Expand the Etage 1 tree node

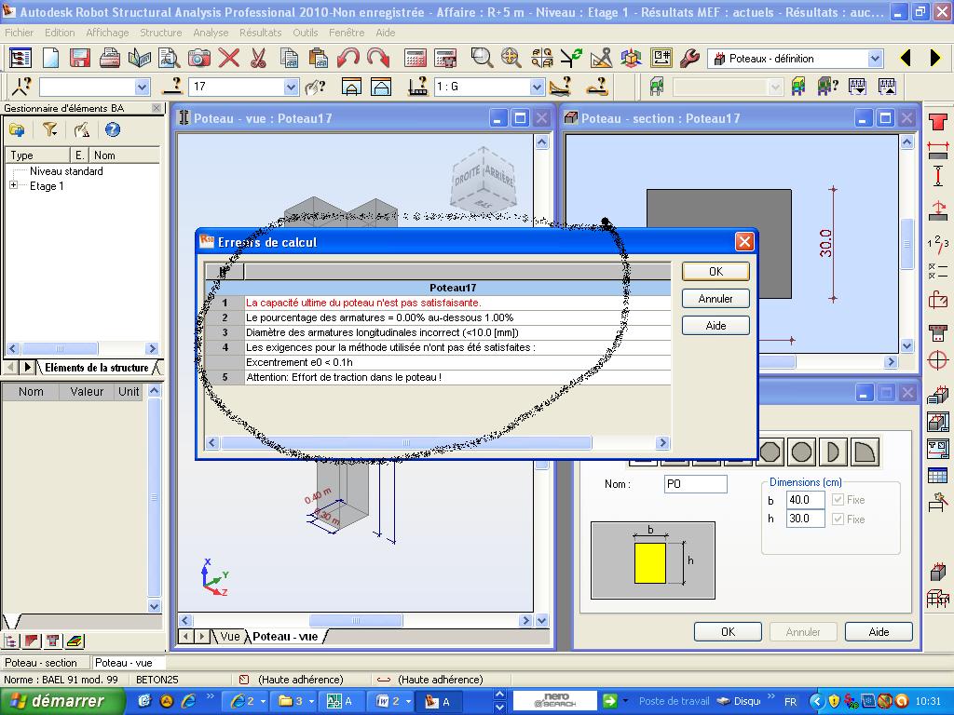14,185
